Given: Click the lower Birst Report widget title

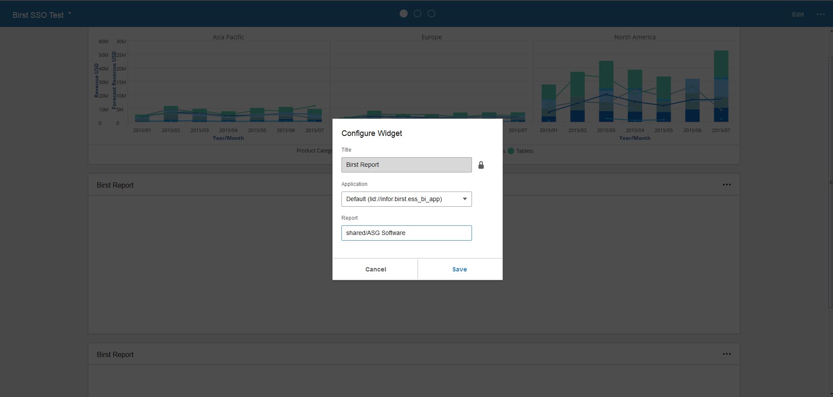Looking at the screenshot, I should click(x=115, y=354).
